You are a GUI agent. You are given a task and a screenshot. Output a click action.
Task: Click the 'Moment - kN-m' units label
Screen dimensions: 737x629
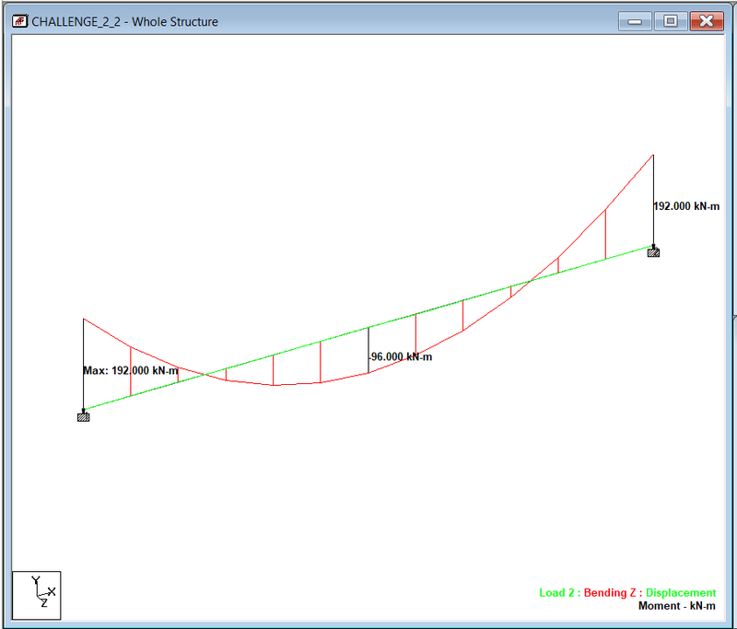[677, 606]
